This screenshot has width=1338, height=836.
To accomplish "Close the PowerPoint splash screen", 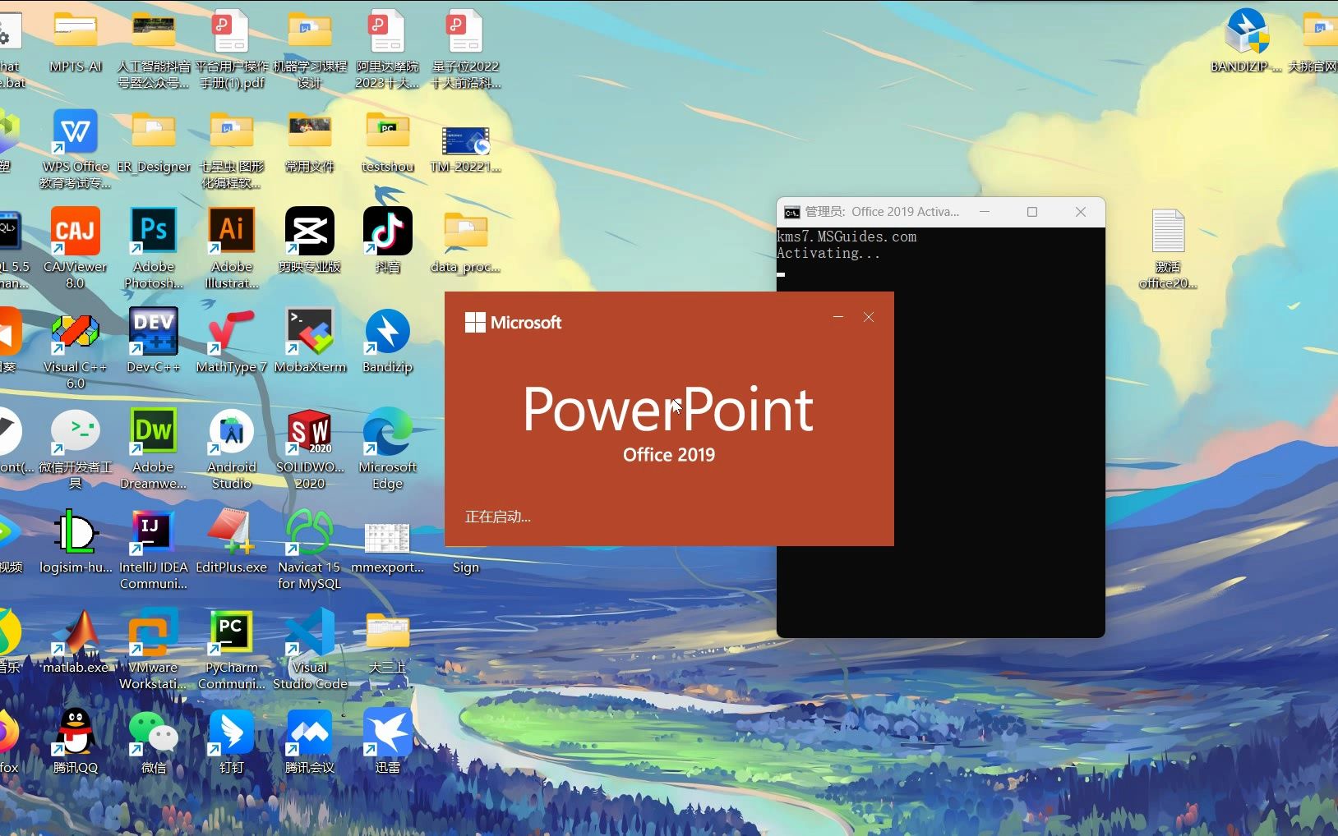I will [x=869, y=317].
